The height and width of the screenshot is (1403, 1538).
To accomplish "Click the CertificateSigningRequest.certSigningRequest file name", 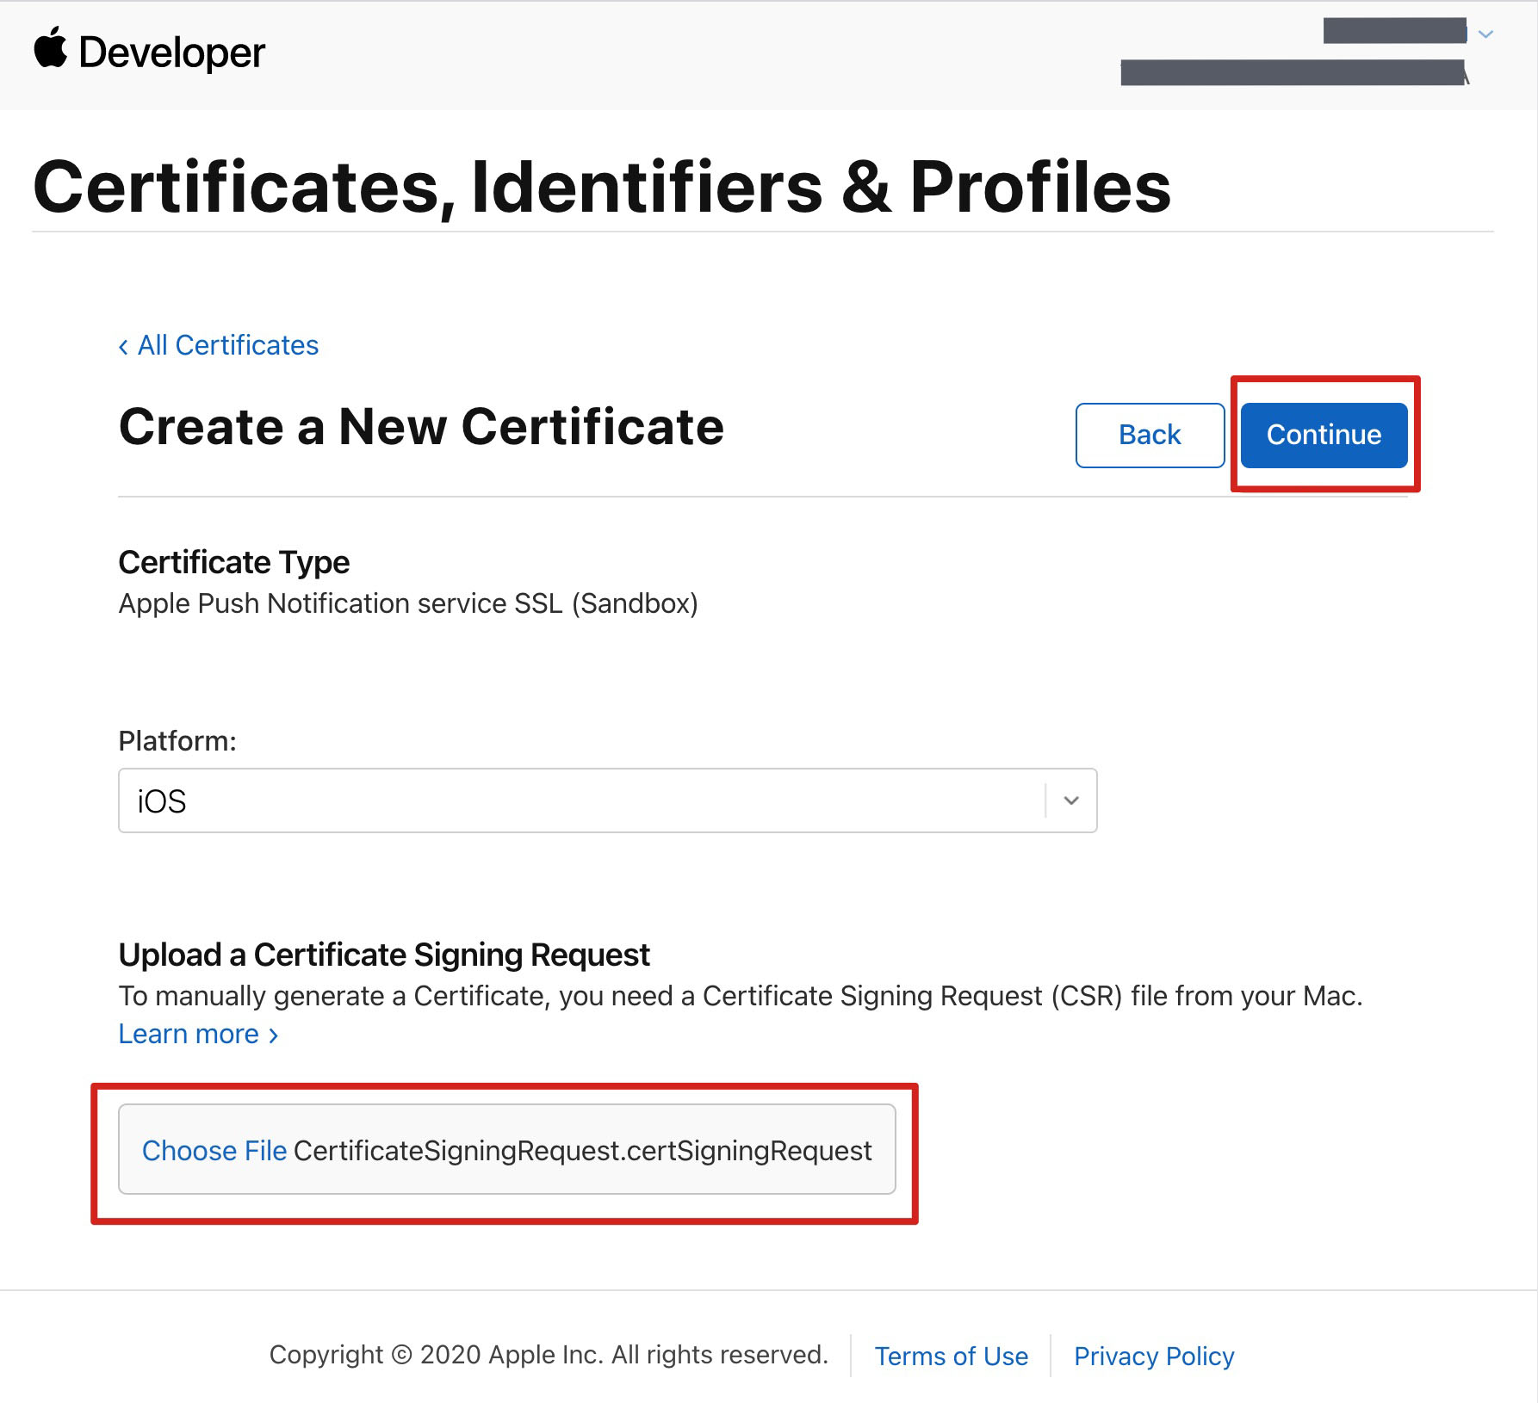I will pyautogui.click(x=582, y=1151).
